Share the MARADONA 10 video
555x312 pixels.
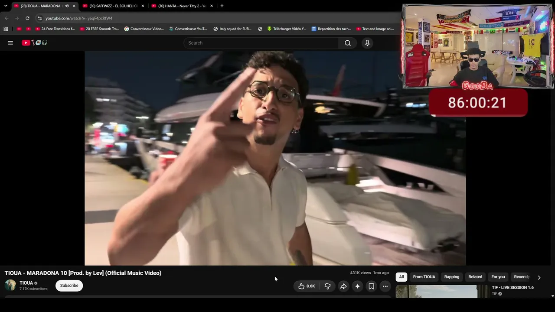(x=343, y=286)
